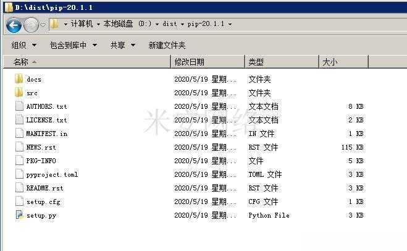
Task: Click the greyed-out Forward arrow button
Action: coord(31,25)
